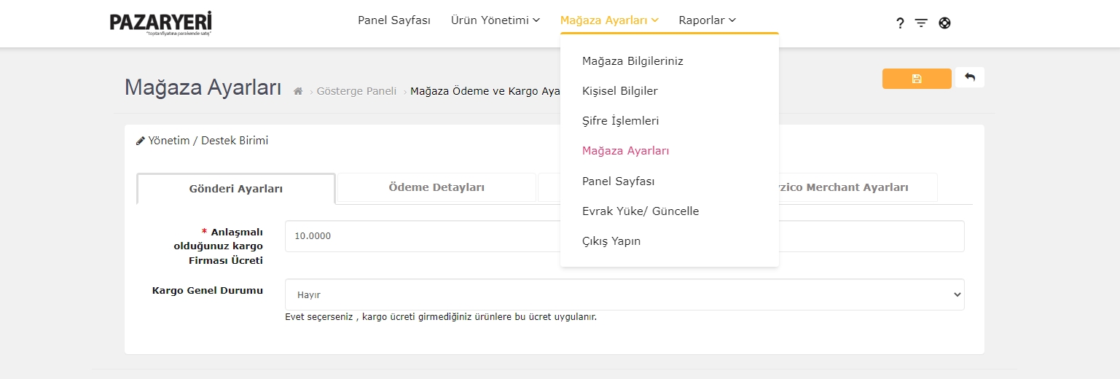Switch to the Ödeme Detayları tab
The width and height of the screenshot is (1120, 379).
pyautogui.click(x=436, y=187)
